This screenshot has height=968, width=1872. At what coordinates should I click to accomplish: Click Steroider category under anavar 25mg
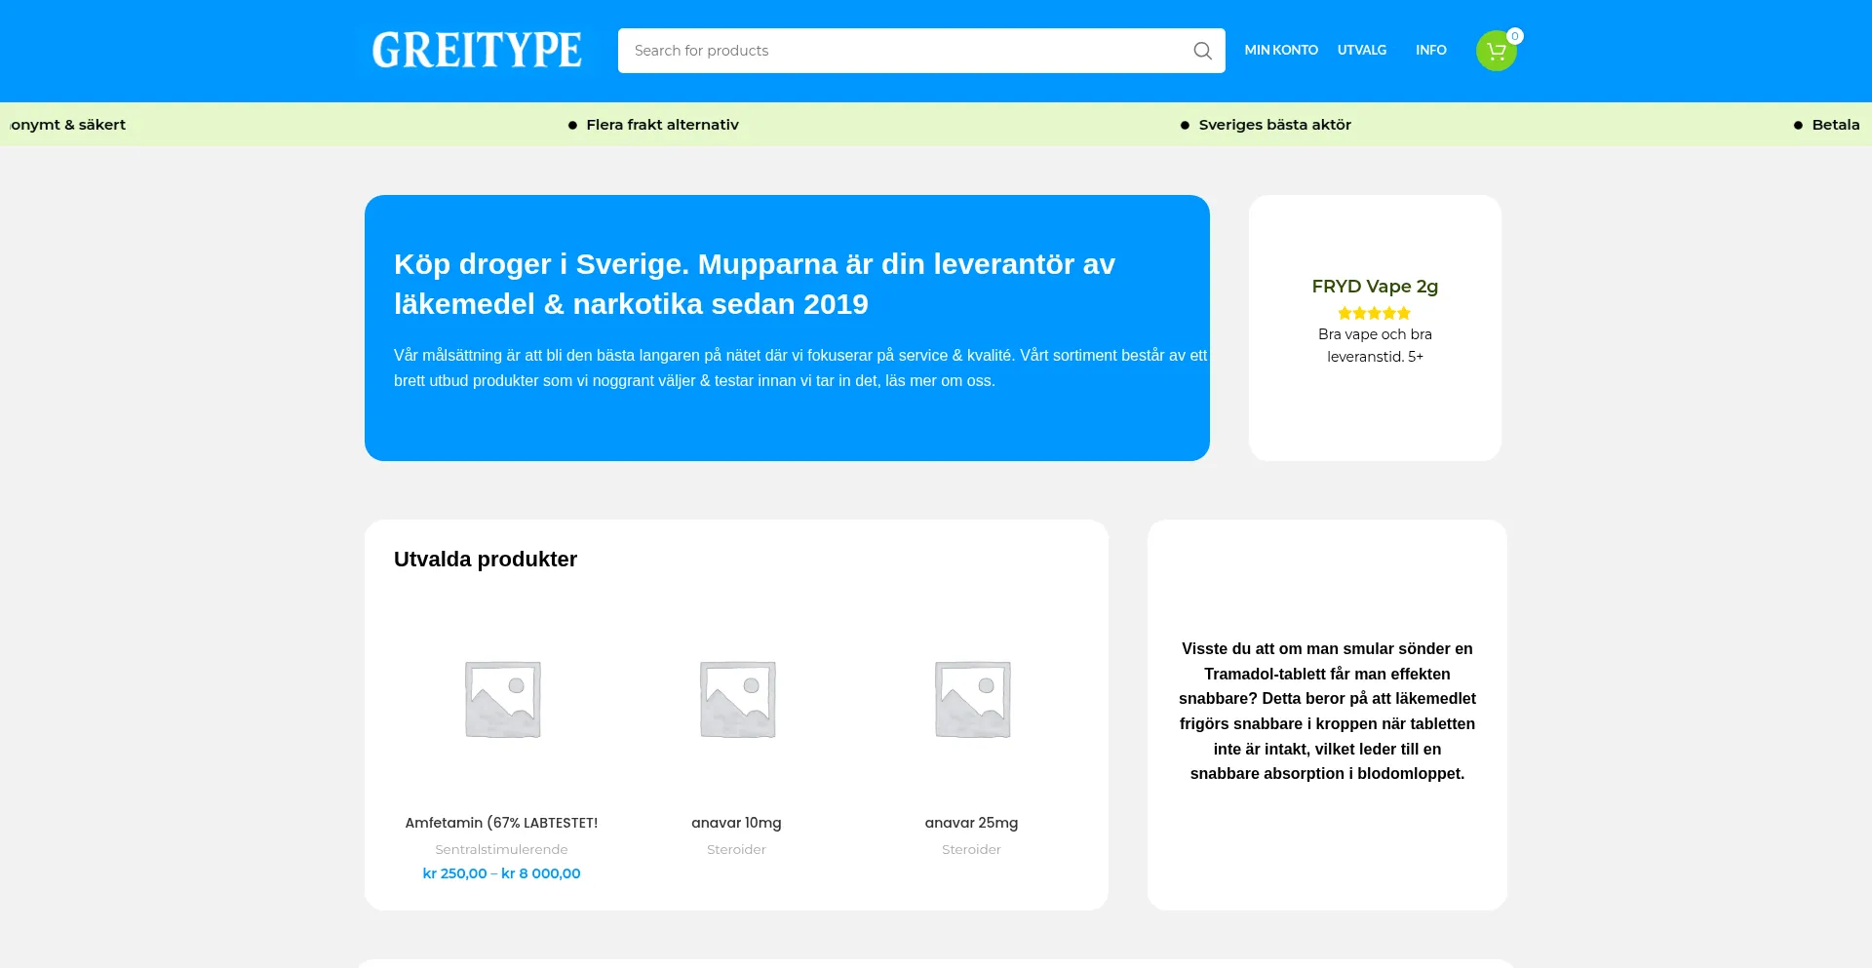coord(971,849)
